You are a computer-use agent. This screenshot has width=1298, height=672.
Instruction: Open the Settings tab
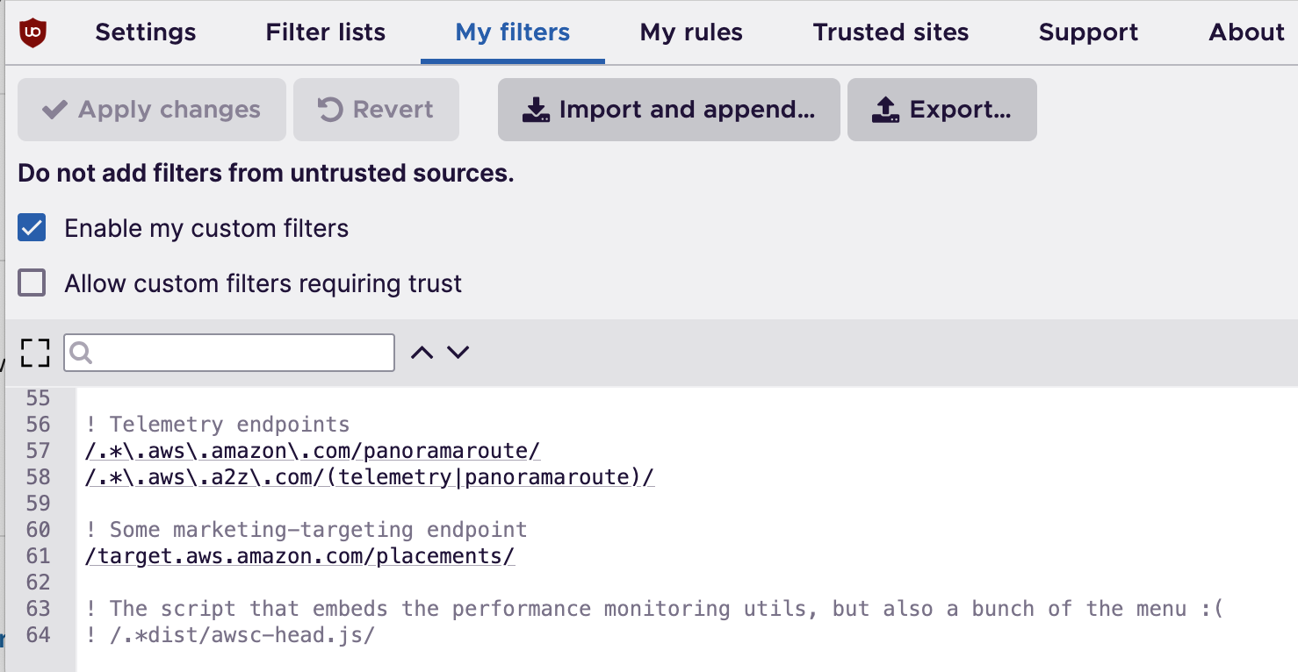tap(146, 32)
